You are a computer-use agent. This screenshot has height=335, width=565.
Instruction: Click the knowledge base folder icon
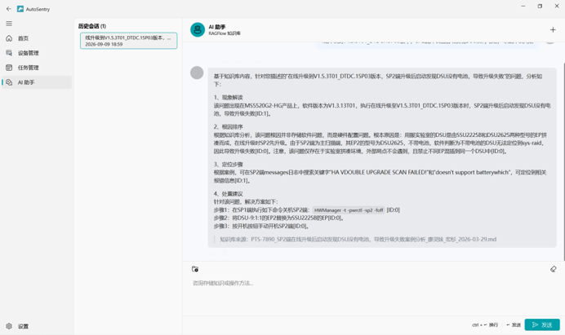click(x=195, y=269)
